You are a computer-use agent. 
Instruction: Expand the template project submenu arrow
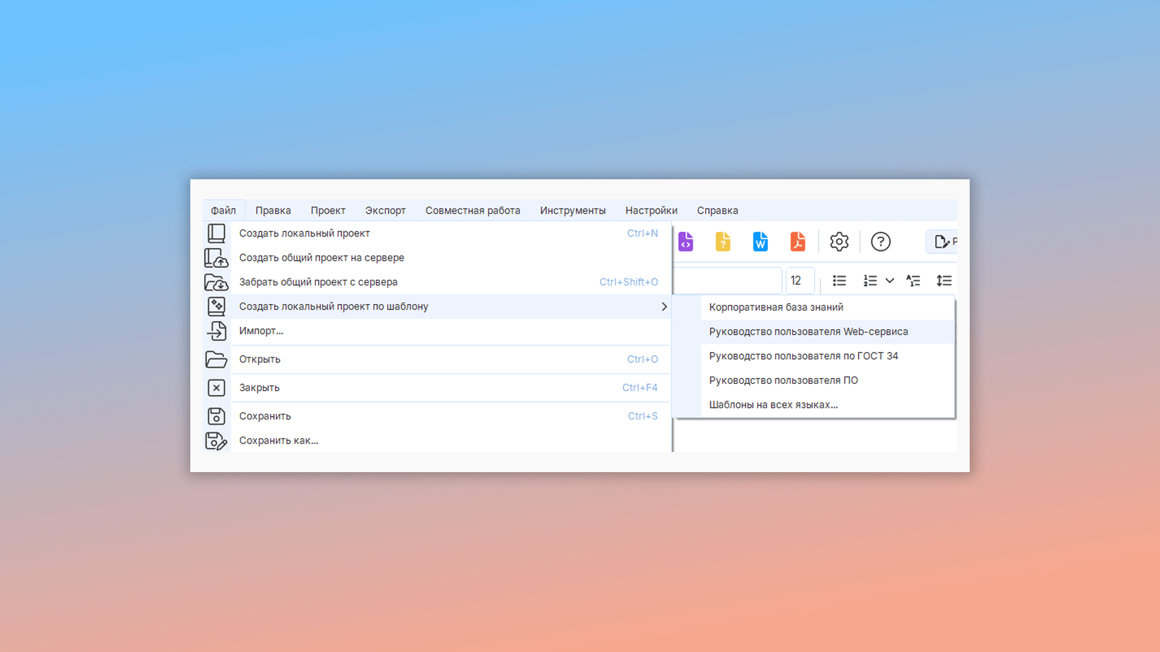coord(664,307)
